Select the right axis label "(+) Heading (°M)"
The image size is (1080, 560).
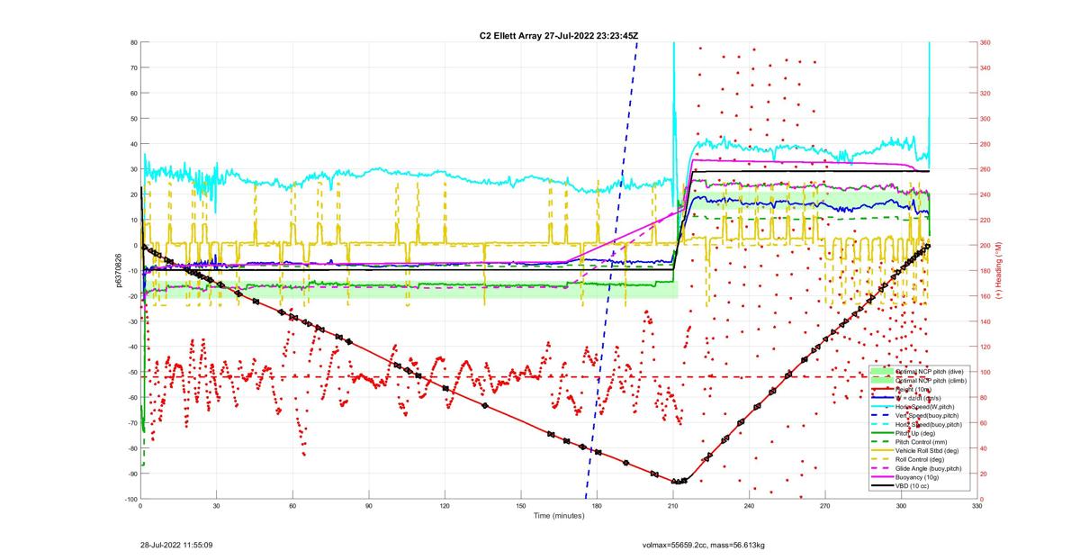click(998, 270)
